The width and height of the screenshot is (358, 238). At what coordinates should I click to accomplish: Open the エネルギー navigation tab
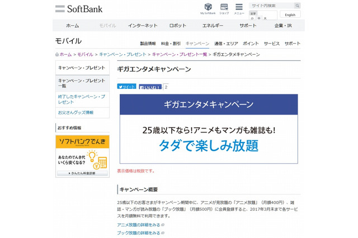[213, 26]
